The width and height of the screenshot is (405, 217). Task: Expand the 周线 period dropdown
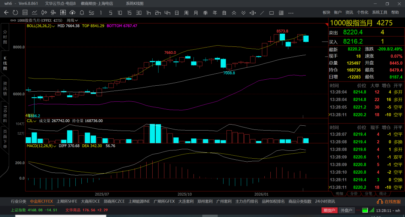click(72, 20)
